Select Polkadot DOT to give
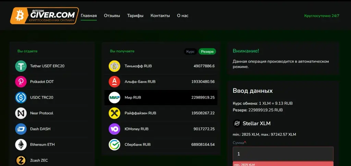This screenshot has width=351, height=166. pyautogui.click(x=52, y=82)
